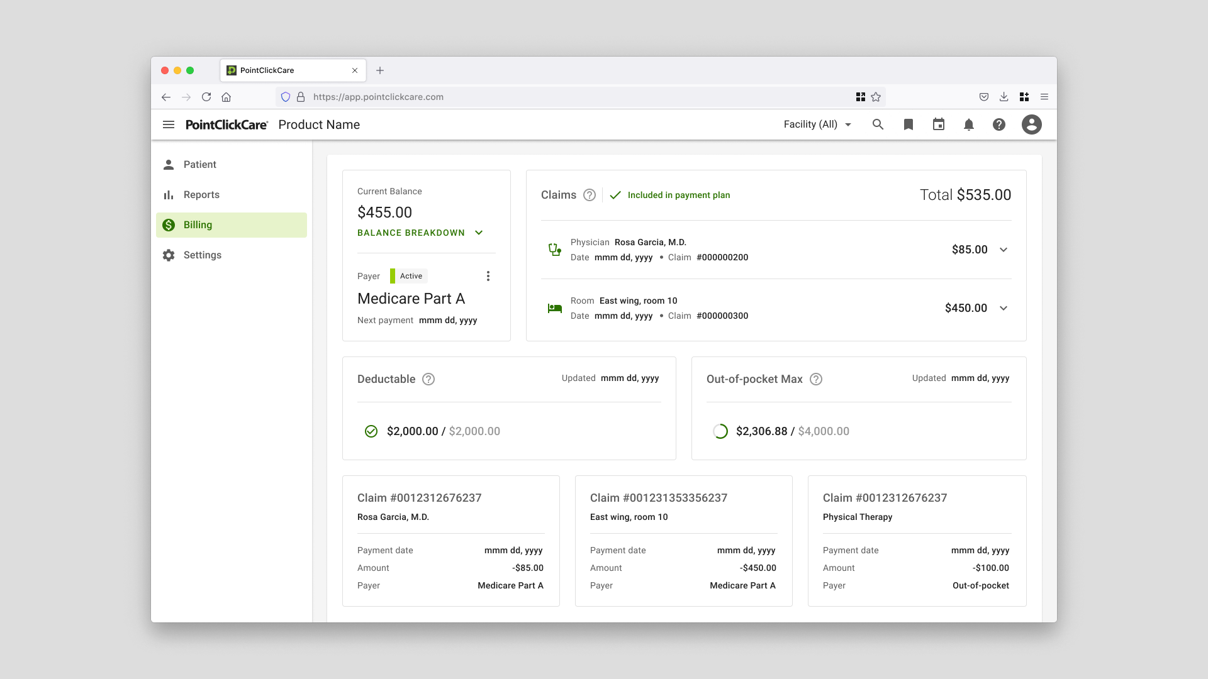The image size is (1208, 679).
Task: Click the search magnifier icon
Action: coord(878,124)
